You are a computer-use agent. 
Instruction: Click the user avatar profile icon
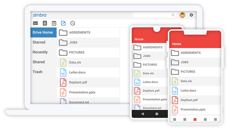pos(182,15)
